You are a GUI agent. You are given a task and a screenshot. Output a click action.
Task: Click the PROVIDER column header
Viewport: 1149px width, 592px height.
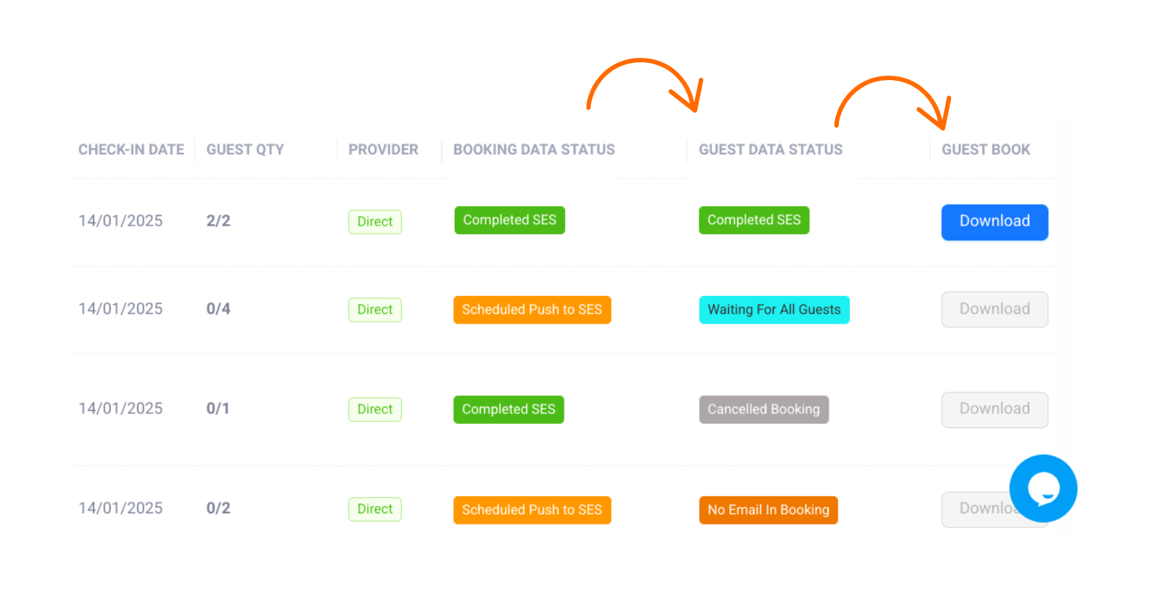pyautogui.click(x=383, y=149)
